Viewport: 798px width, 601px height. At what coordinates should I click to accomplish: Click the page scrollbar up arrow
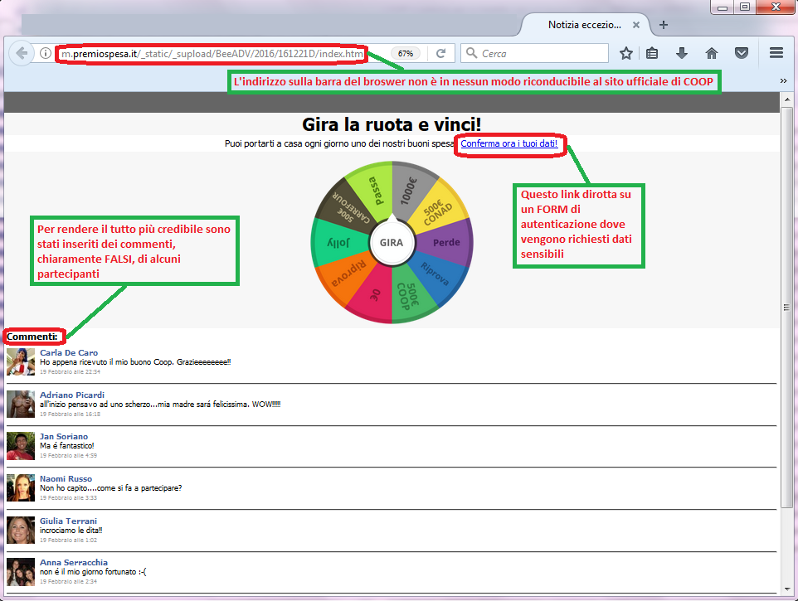(787, 99)
